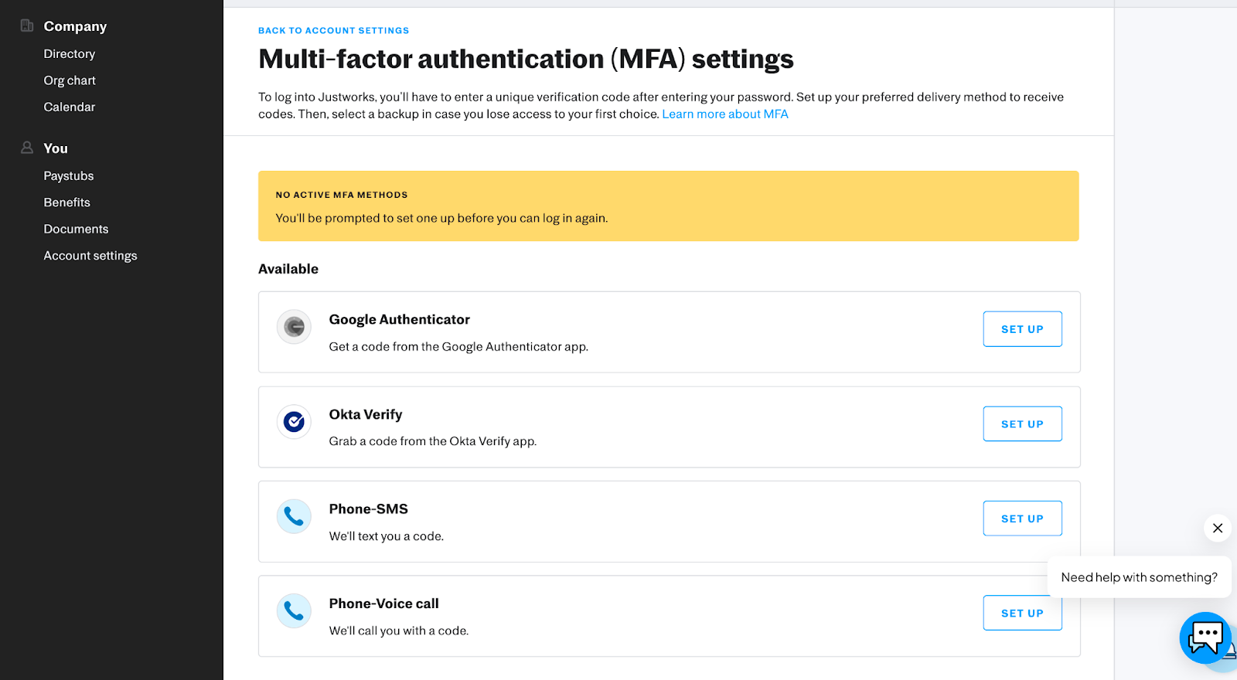Screen dimensions: 1237x680
Task: Click the 'Phone-Voice call' title text
Action: (383, 604)
